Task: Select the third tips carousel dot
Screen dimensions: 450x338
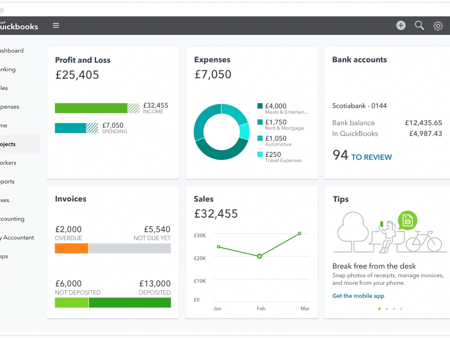Action: 394,309
